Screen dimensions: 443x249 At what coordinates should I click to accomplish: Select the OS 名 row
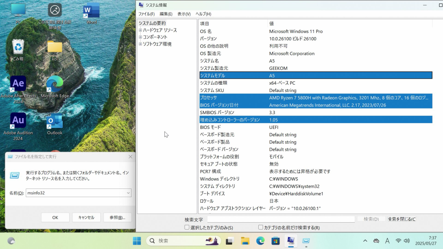click(316, 31)
